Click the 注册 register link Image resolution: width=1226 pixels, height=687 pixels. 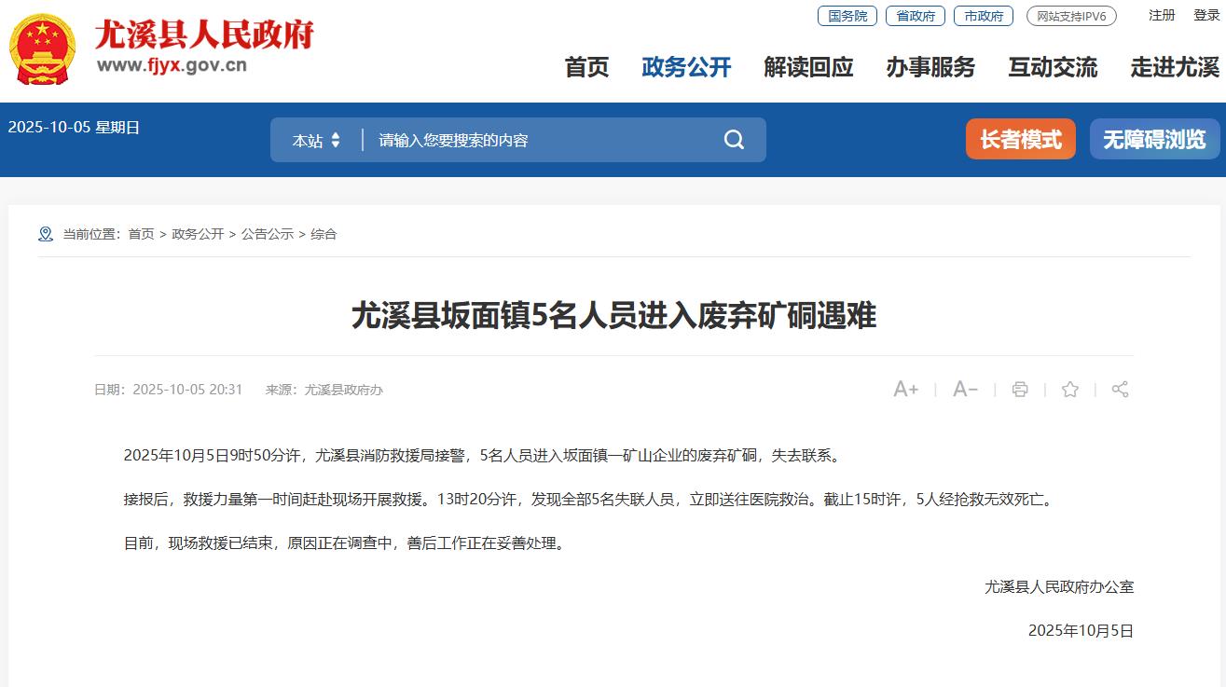[1162, 15]
